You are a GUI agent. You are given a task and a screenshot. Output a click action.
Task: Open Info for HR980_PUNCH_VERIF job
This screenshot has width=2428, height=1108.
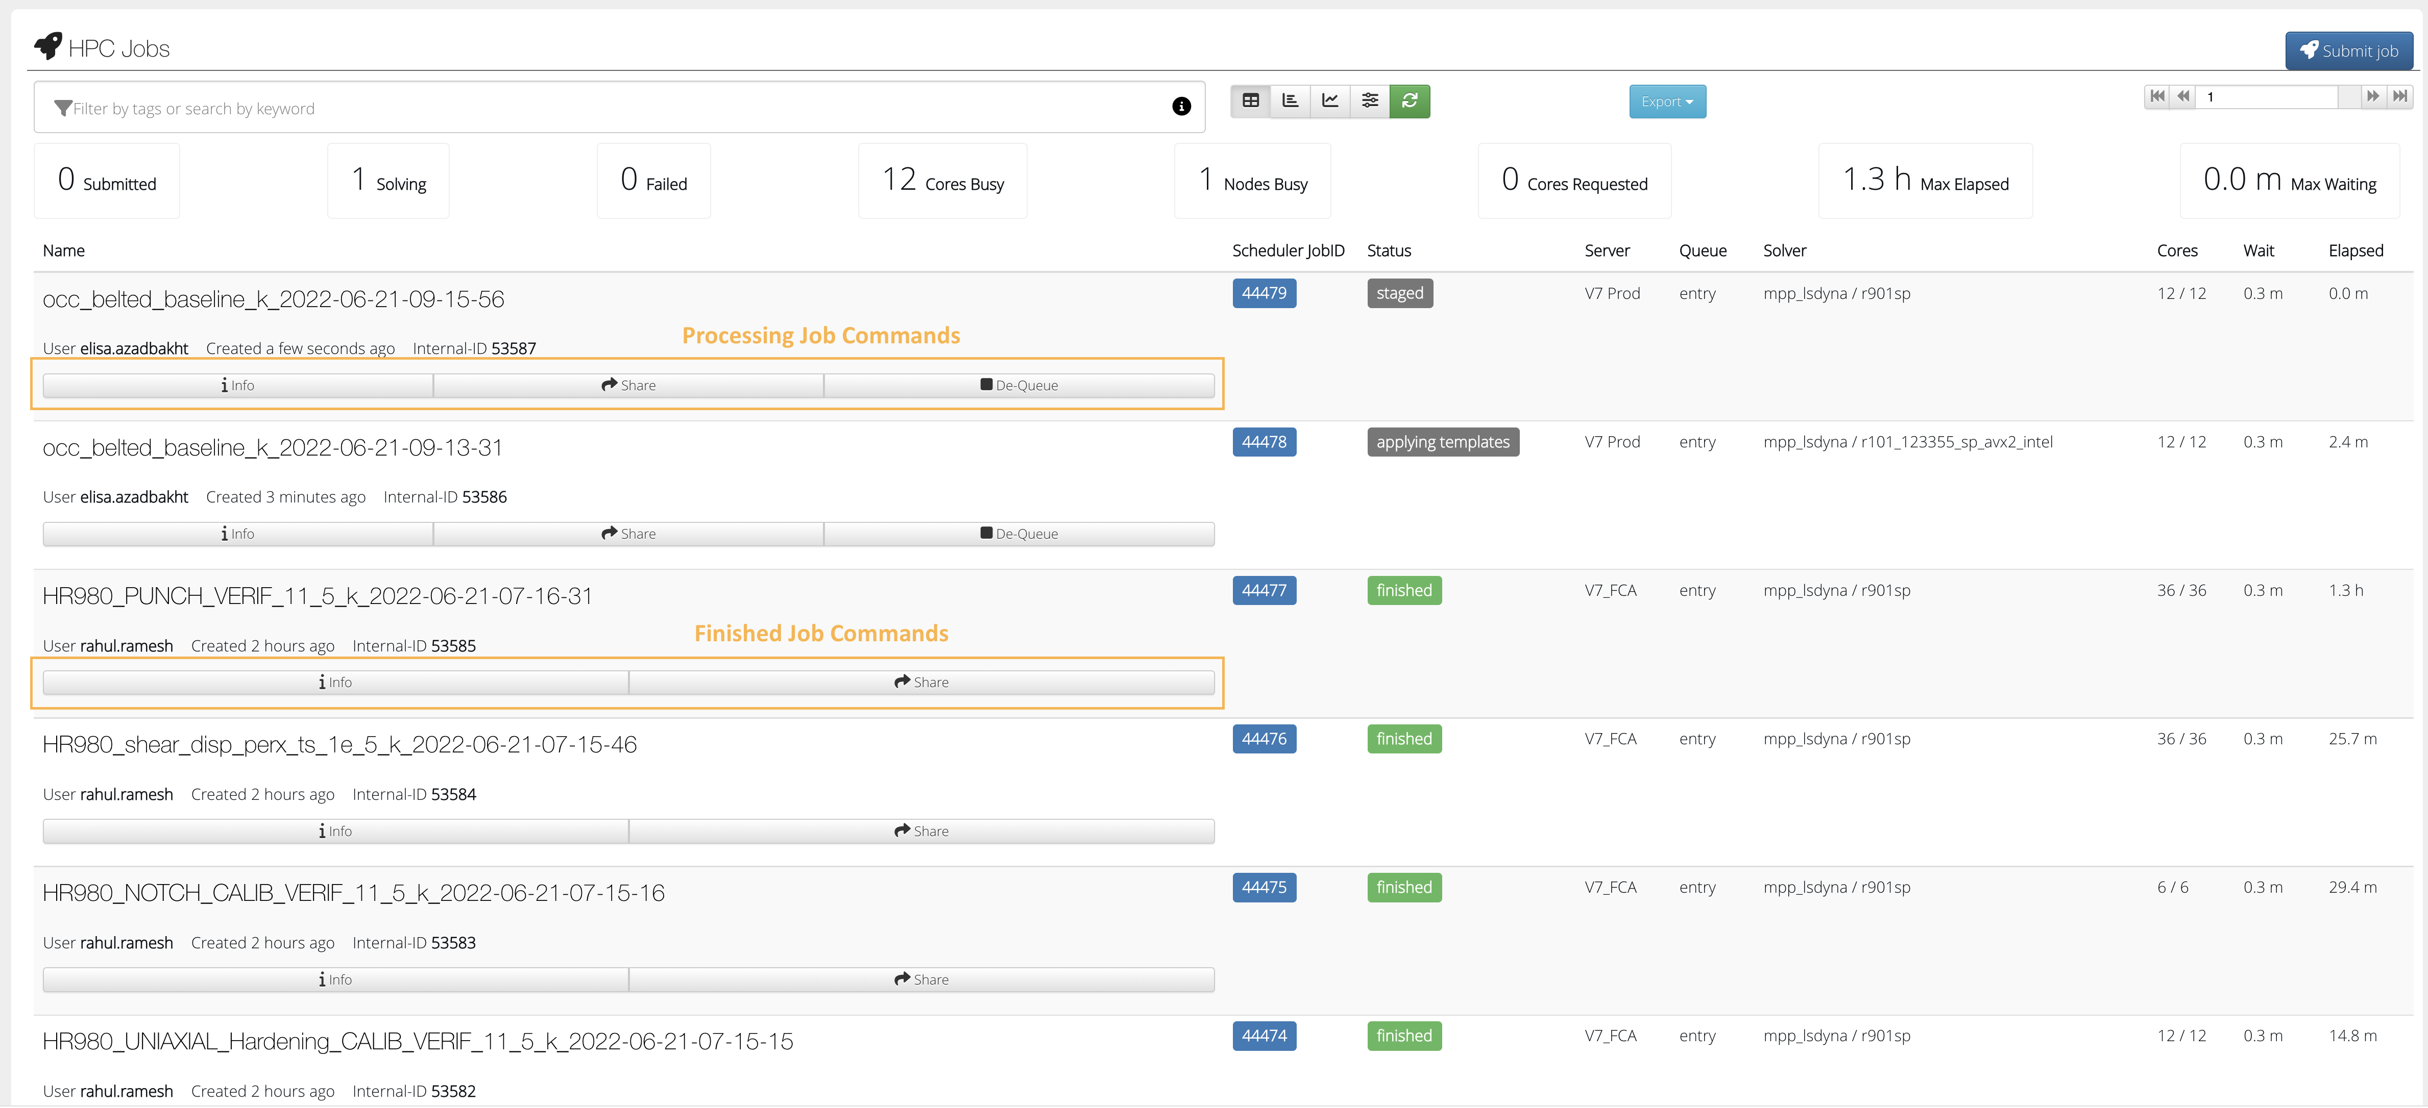(x=335, y=682)
